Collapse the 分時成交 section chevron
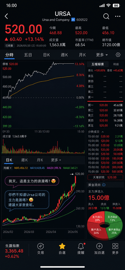 [x=103, y=132]
